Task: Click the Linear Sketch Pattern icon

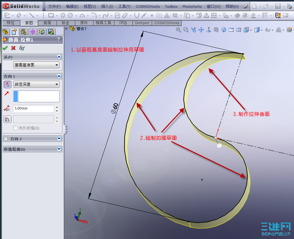Action: coord(214,15)
